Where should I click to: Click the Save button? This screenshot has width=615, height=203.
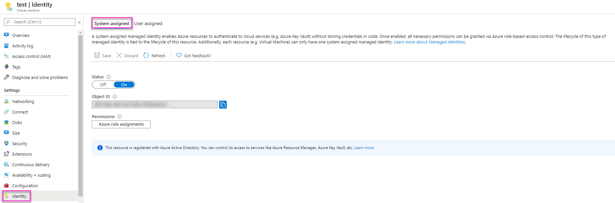click(103, 56)
